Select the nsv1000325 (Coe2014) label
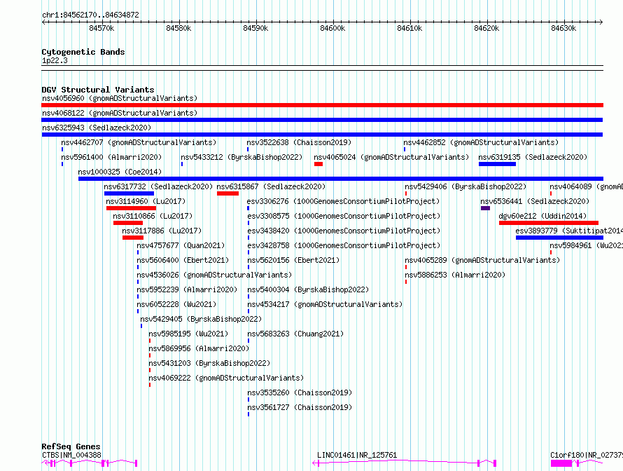This screenshot has width=623, height=471. (x=120, y=172)
